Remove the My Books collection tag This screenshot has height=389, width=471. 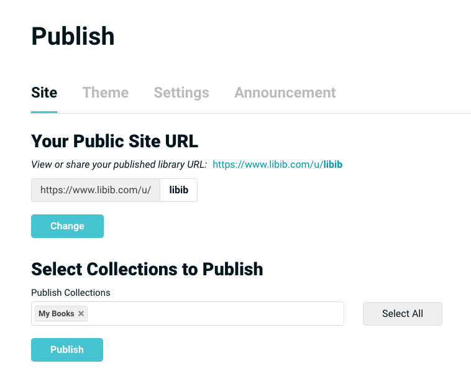pos(81,314)
